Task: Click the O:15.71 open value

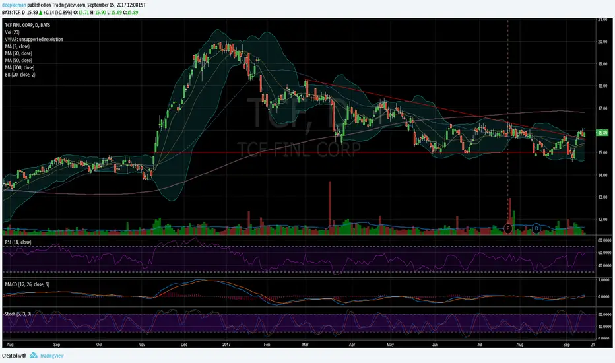Action: tap(81, 12)
